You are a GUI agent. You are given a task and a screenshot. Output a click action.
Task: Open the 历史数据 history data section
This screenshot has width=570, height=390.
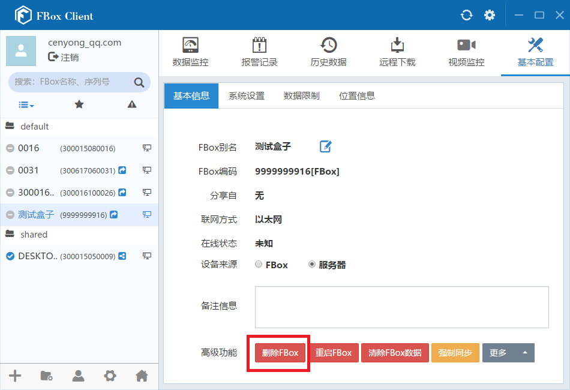pos(328,52)
